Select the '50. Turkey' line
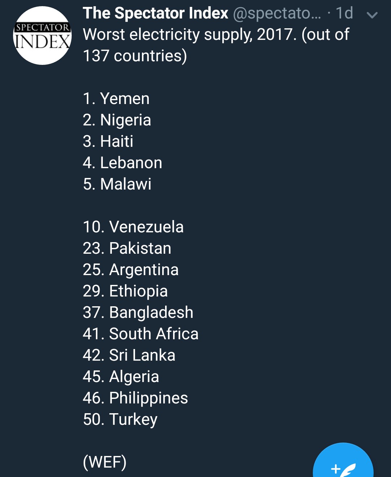The width and height of the screenshot is (391, 477). 120,419
